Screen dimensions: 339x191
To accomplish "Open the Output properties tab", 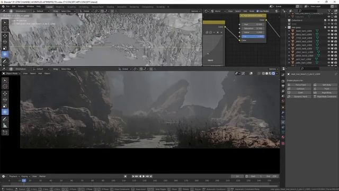I will click(283, 86).
